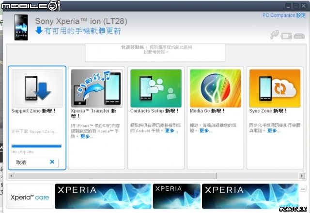Click the phone device status icon
310x213 pixels.
tap(286, 36)
